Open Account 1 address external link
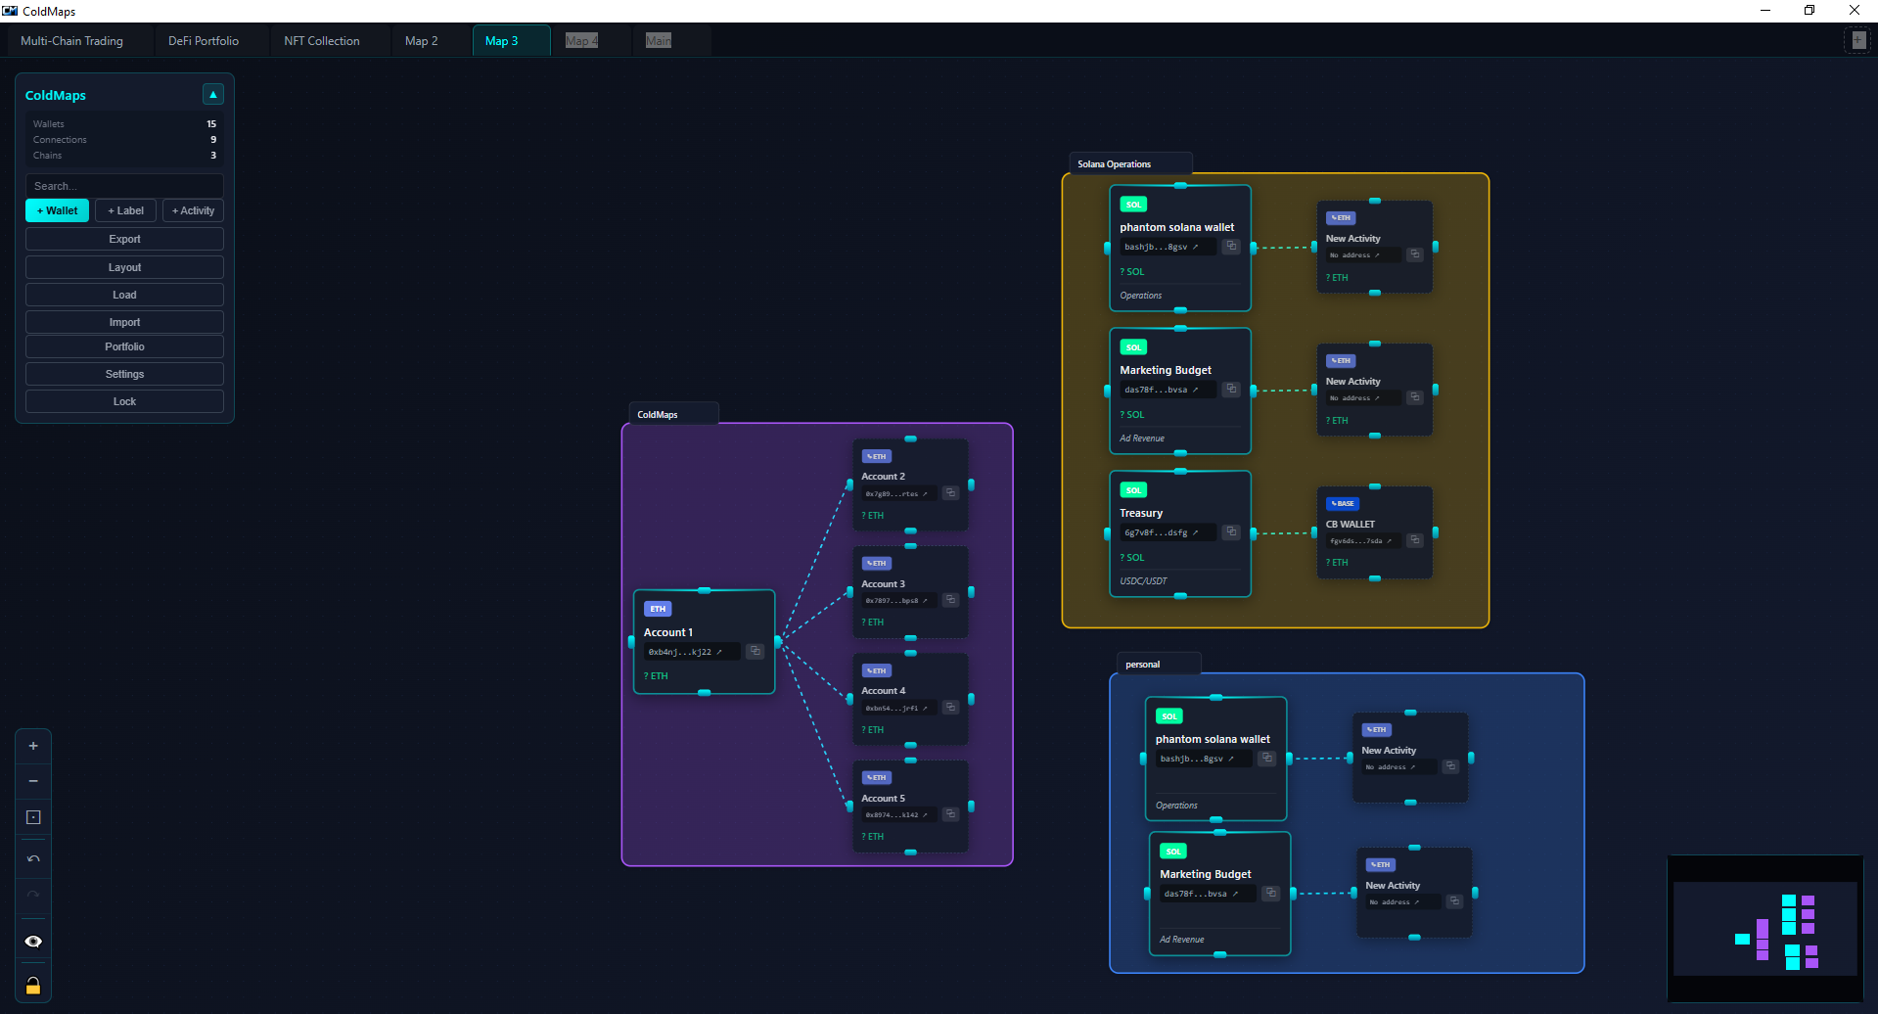This screenshot has height=1014, width=1878. 719,652
